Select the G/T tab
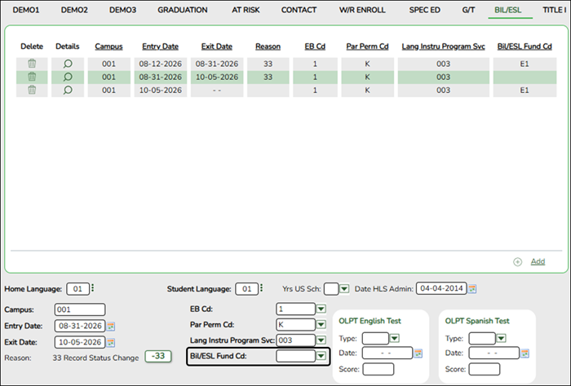This screenshot has height=386, width=571. point(468,10)
